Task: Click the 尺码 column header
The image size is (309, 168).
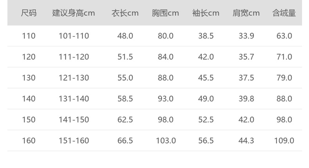Action: (29, 13)
